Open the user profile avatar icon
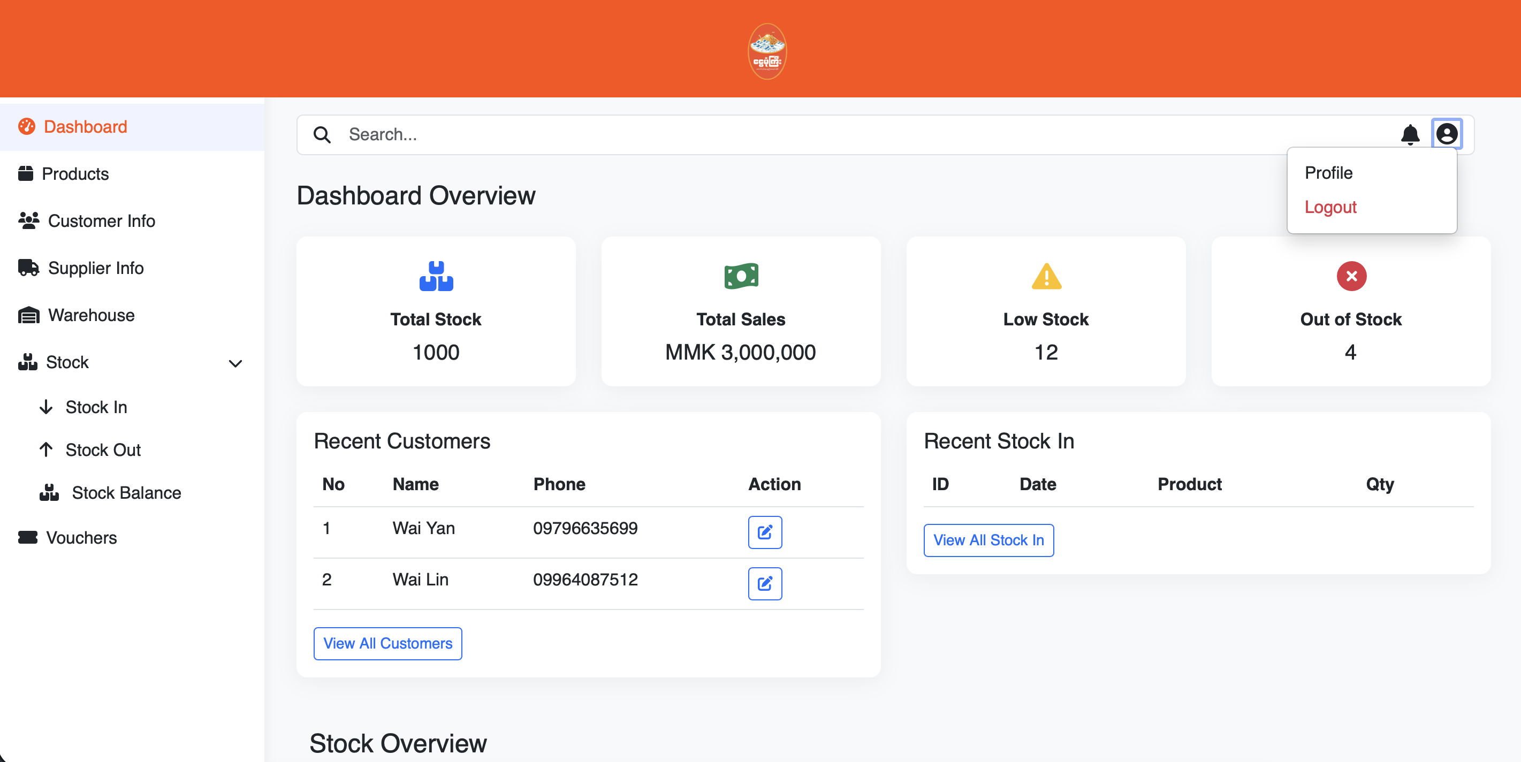This screenshot has height=762, width=1521. tap(1447, 134)
